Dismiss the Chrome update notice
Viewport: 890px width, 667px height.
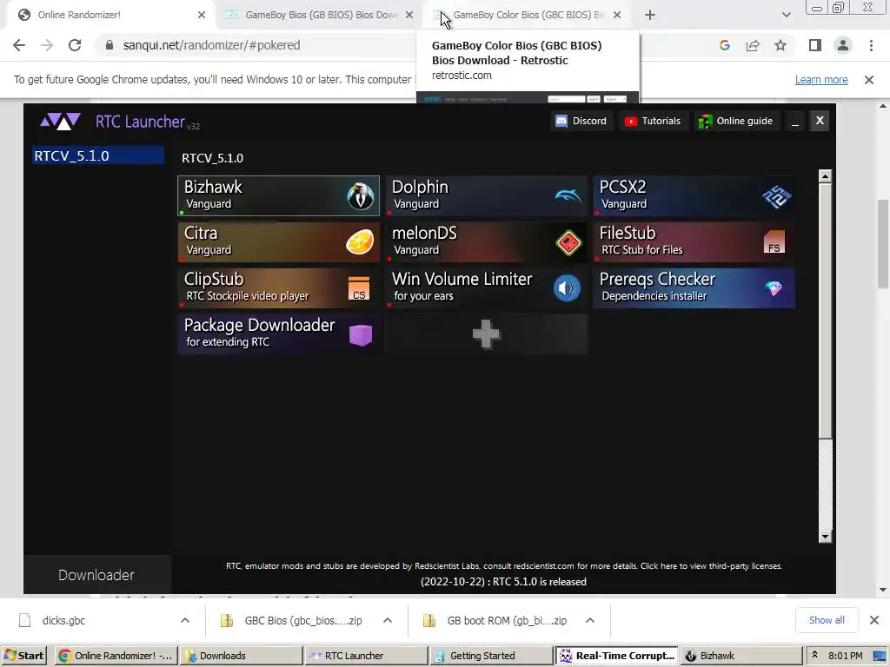tap(869, 79)
